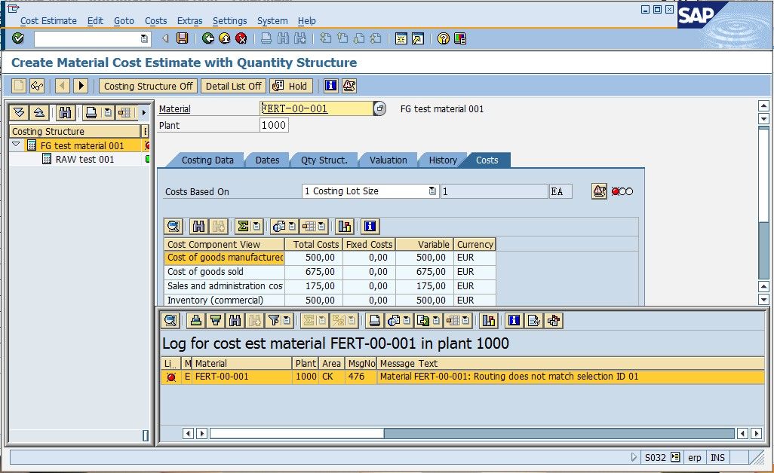The width and height of the screenshot is (774, 473).
Task: Click Expand all nodes in costing structure
Action: point(20,113)
